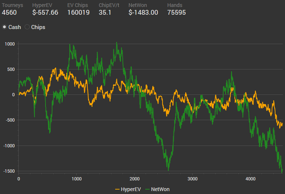Click the HyperEV value $-557.66
This screenshot has height=194, width=285.
[45, 13]
